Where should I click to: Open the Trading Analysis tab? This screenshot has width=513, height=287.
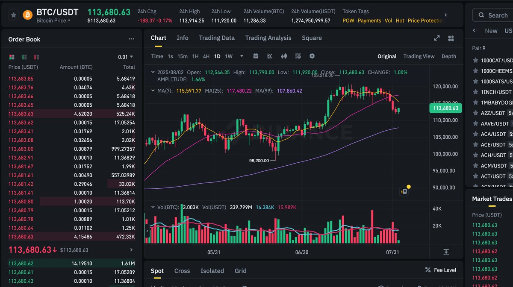pyautogui.click(x=268, y=38)
